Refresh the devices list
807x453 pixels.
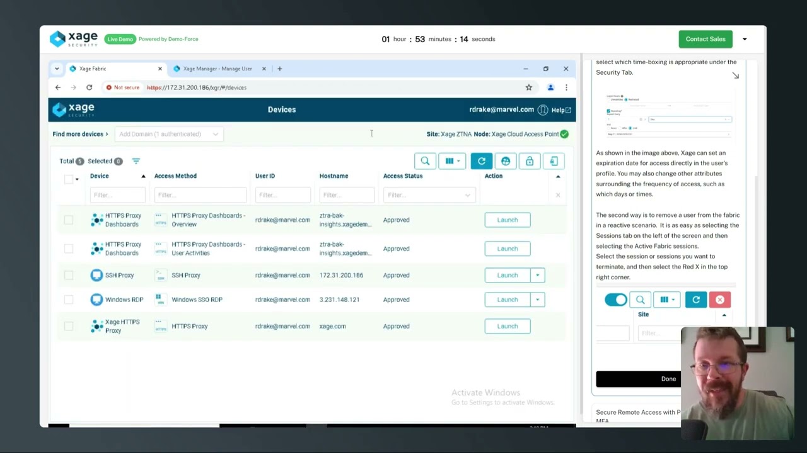pos(482,161)
